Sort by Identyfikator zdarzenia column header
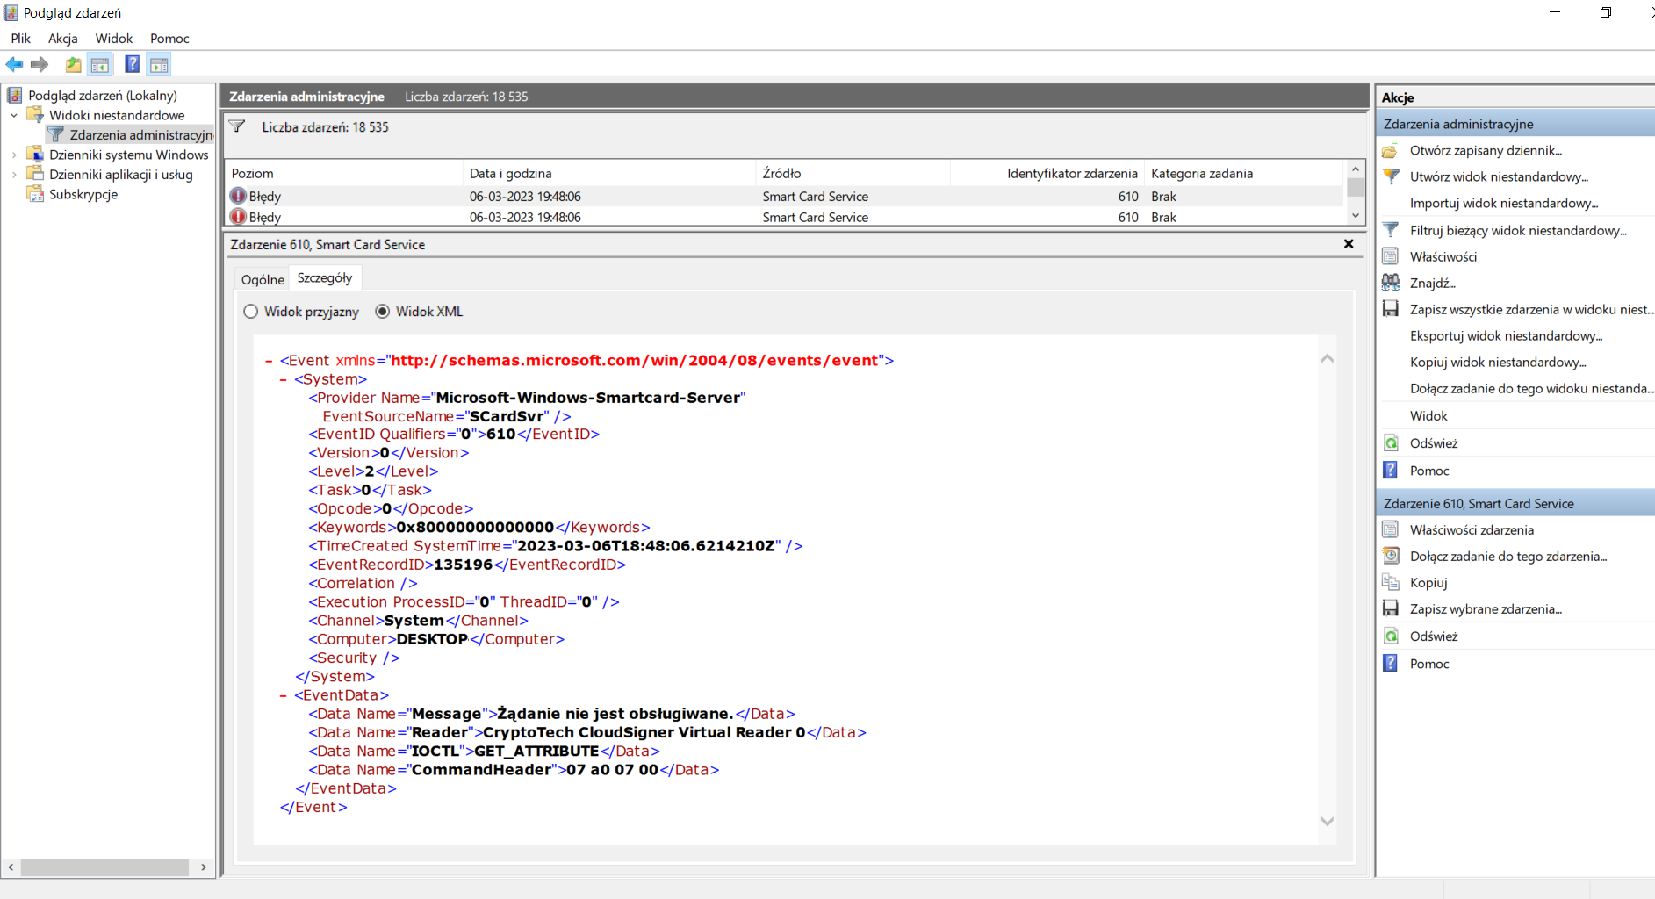Viewport: 1655px width, 899px height. click(x=1047, y=173)
